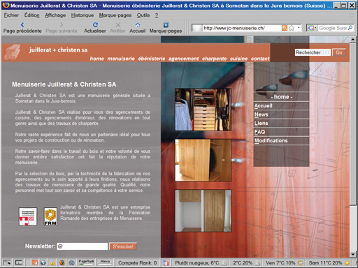Open the Fichier menu
358x268 pixels.
tap(11, 15)
